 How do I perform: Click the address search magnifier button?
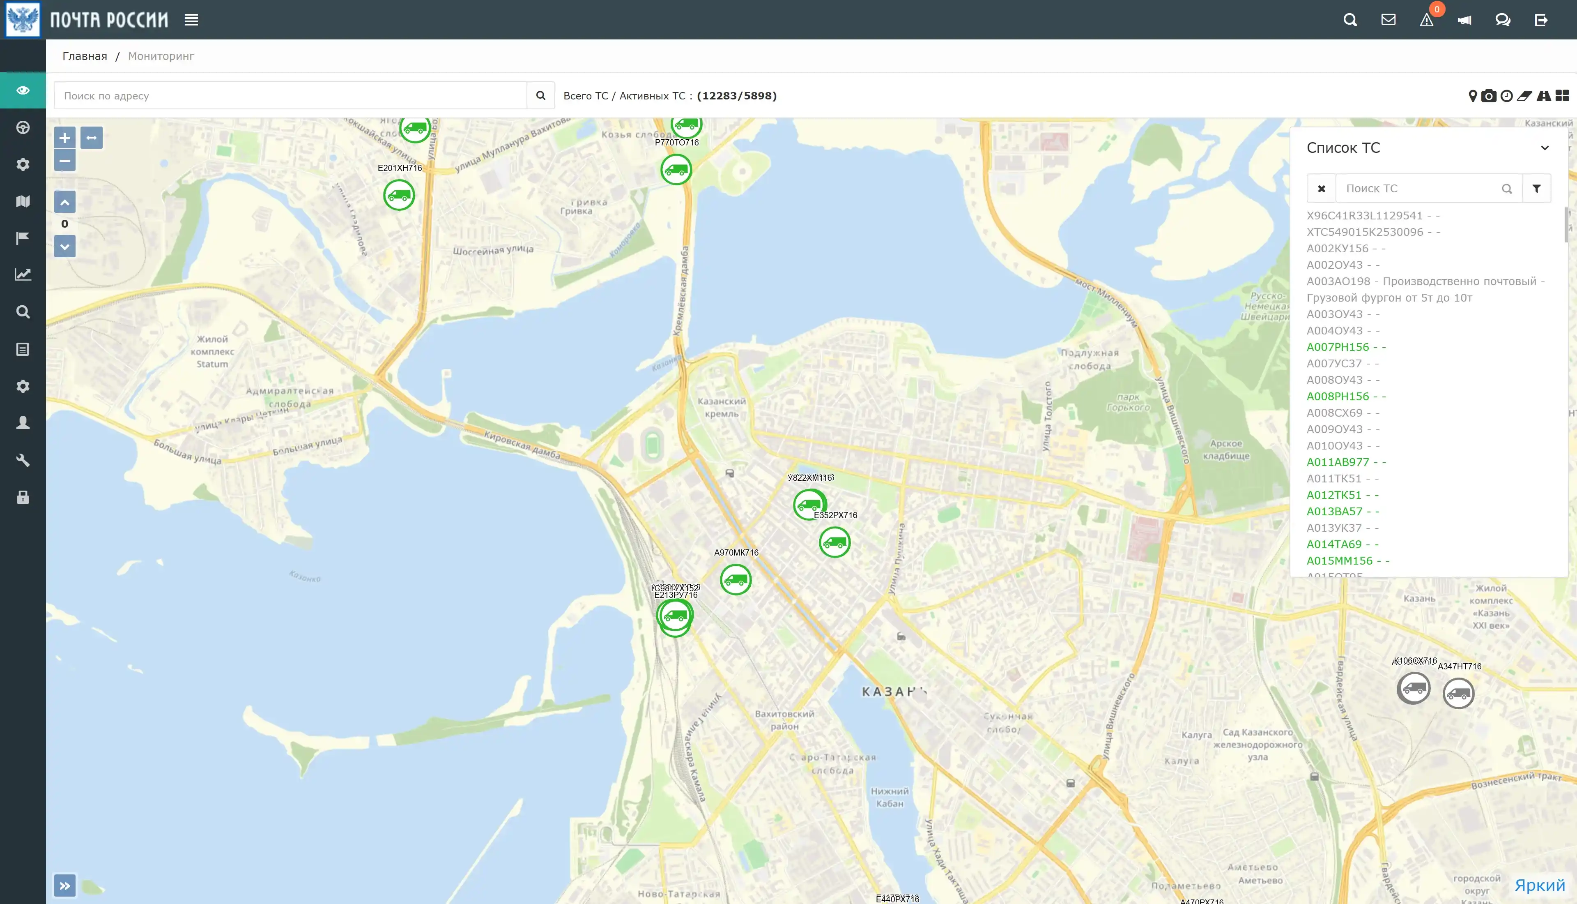540,96
